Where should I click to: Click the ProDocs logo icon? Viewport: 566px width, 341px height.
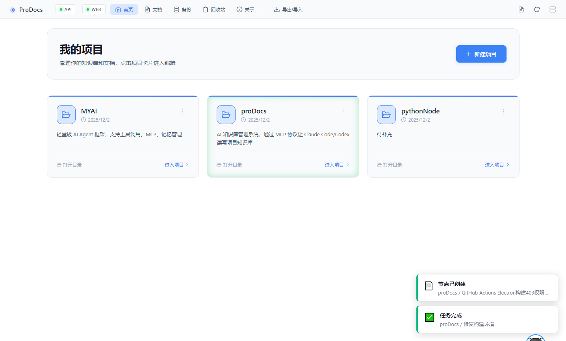pyautogui.click(x=13, y=10)
